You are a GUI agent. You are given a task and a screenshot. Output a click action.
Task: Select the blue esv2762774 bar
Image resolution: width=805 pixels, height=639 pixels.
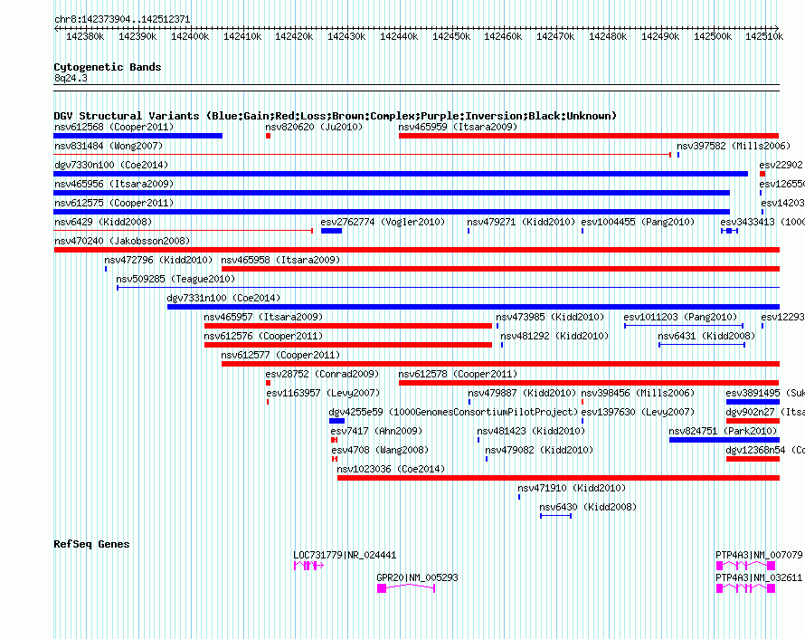tap(331, 231)
